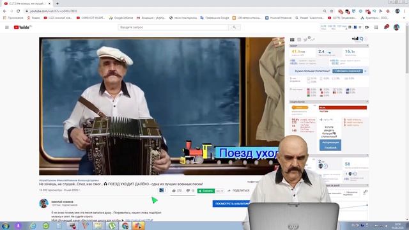Focus the YouTube search input field
The image size is (409, 230).
173,27
